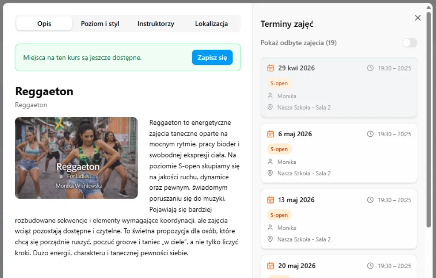Click S-open badge on 29 kwi 2026 card

point(279,83)
